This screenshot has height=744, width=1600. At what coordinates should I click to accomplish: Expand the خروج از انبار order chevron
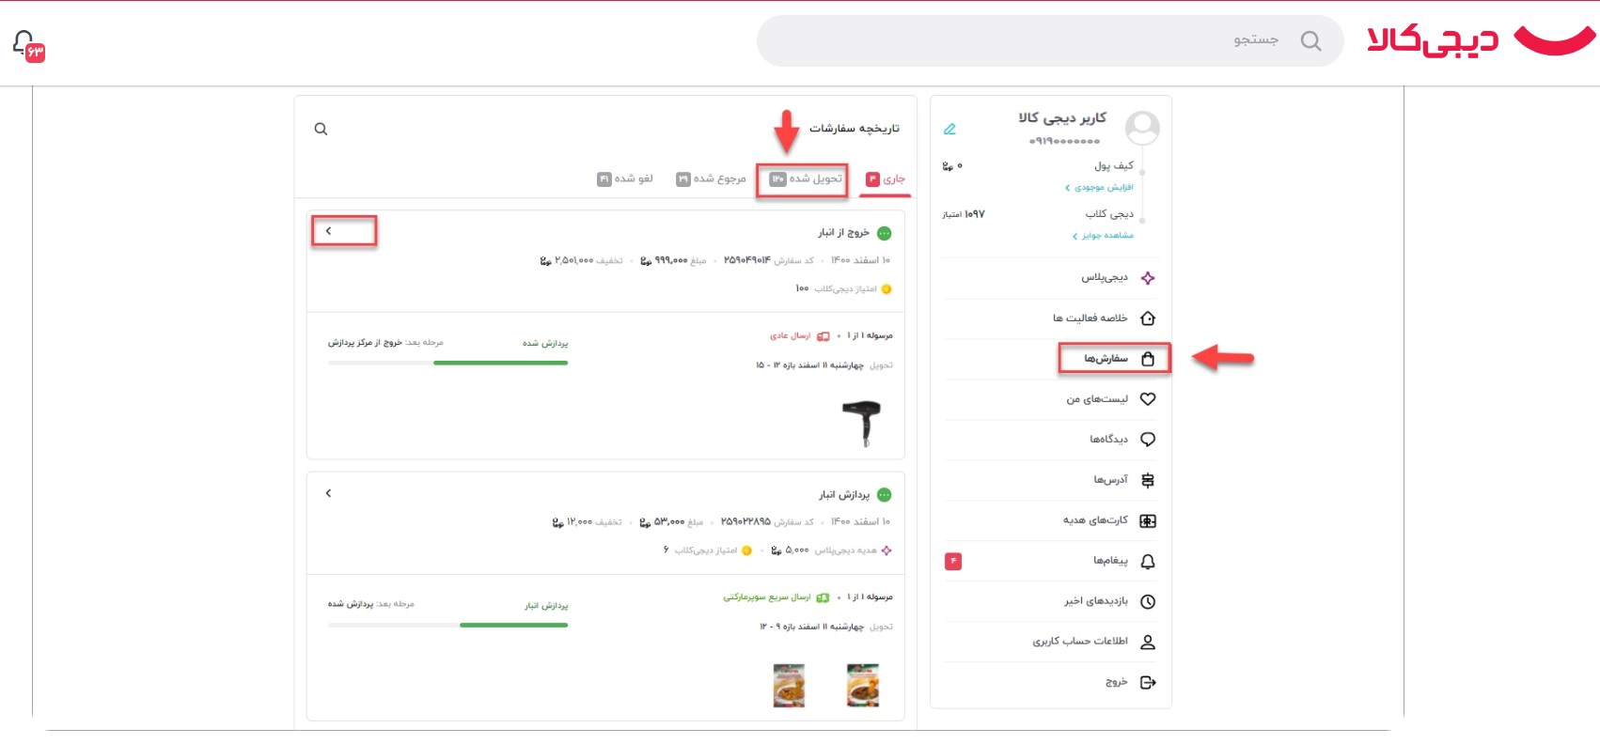coord(328,231)
